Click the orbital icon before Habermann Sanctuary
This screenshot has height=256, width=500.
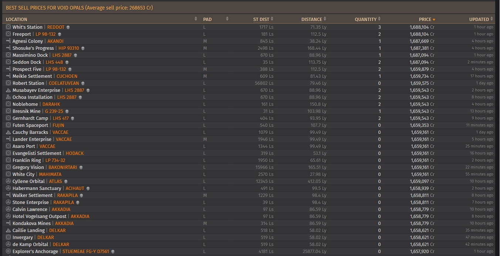(x=9, y=188)
